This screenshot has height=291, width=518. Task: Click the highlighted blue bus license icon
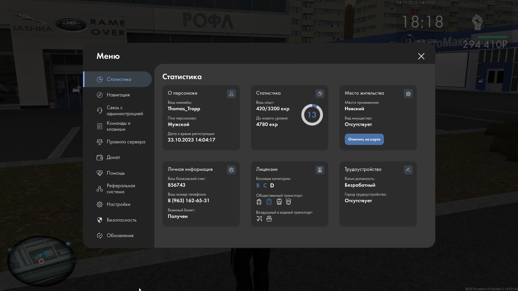click(269, 202)
